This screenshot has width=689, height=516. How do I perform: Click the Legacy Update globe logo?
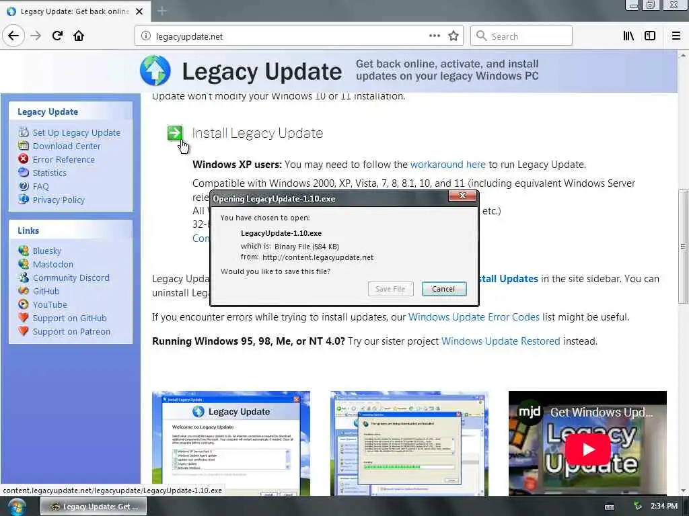click(x=155, y=70)
